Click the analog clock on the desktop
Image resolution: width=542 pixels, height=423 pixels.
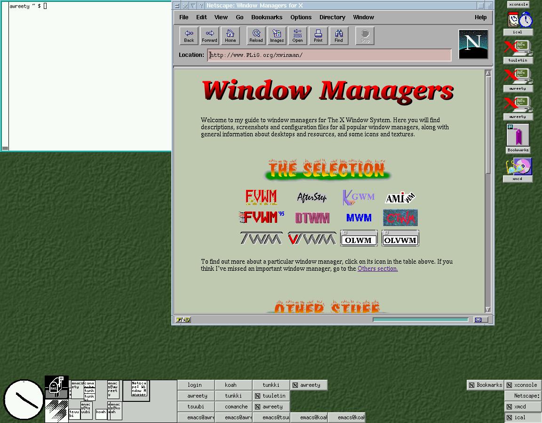click(23, 400)
